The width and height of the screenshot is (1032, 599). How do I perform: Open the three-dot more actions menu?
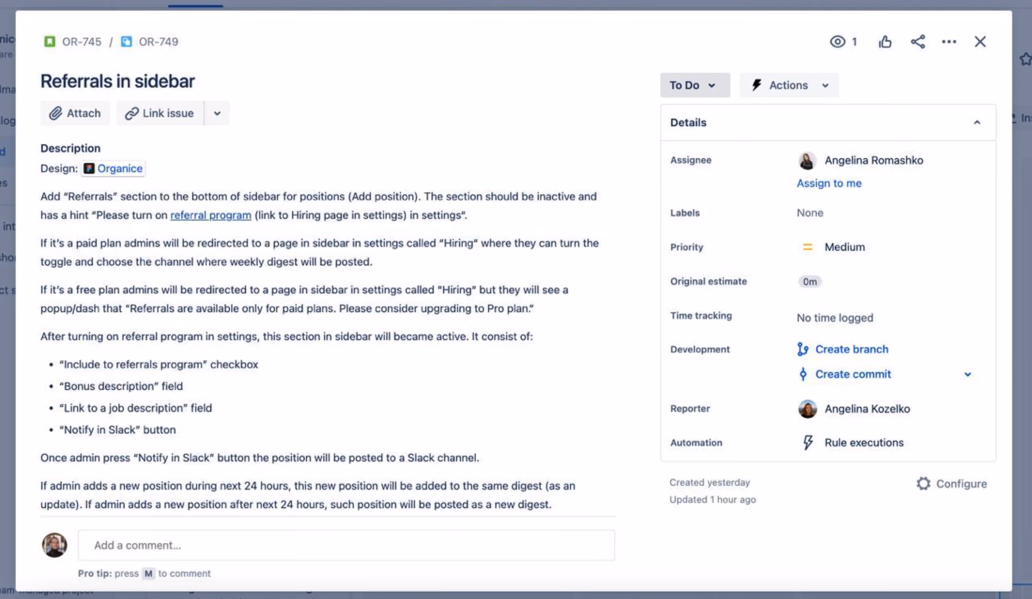(949, 42)
